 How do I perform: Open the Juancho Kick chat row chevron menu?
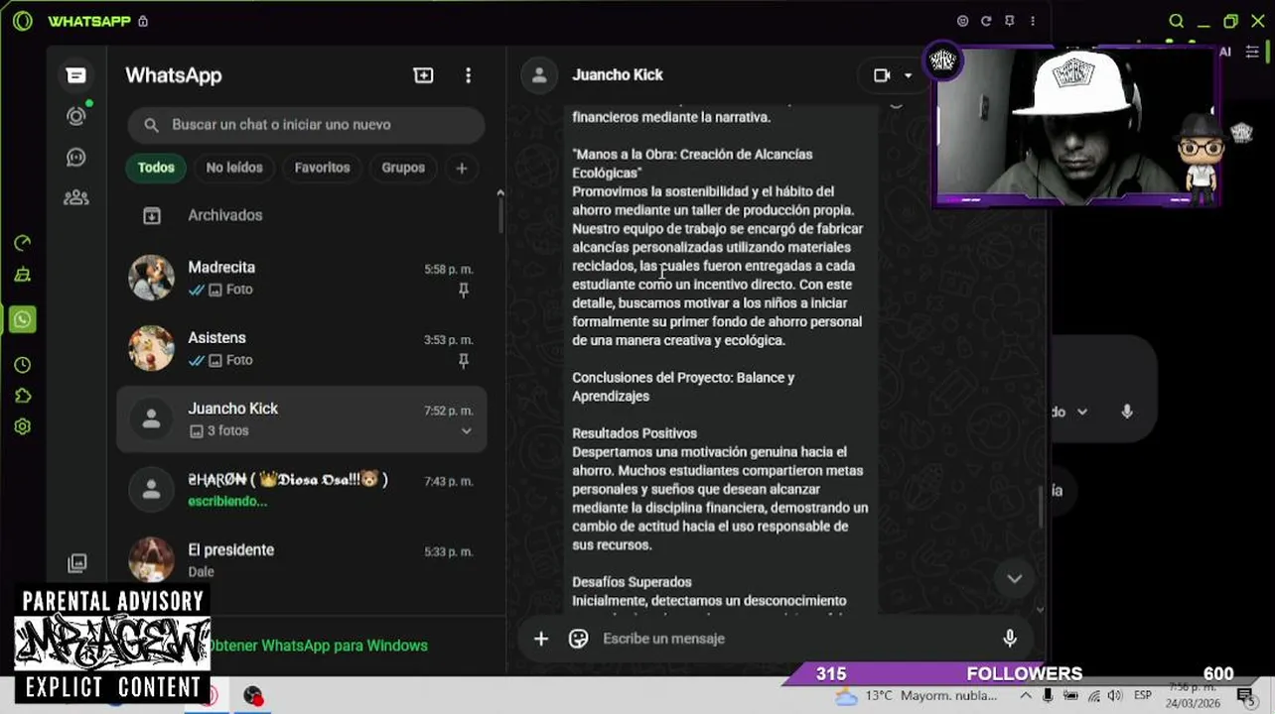coord(466,430)
